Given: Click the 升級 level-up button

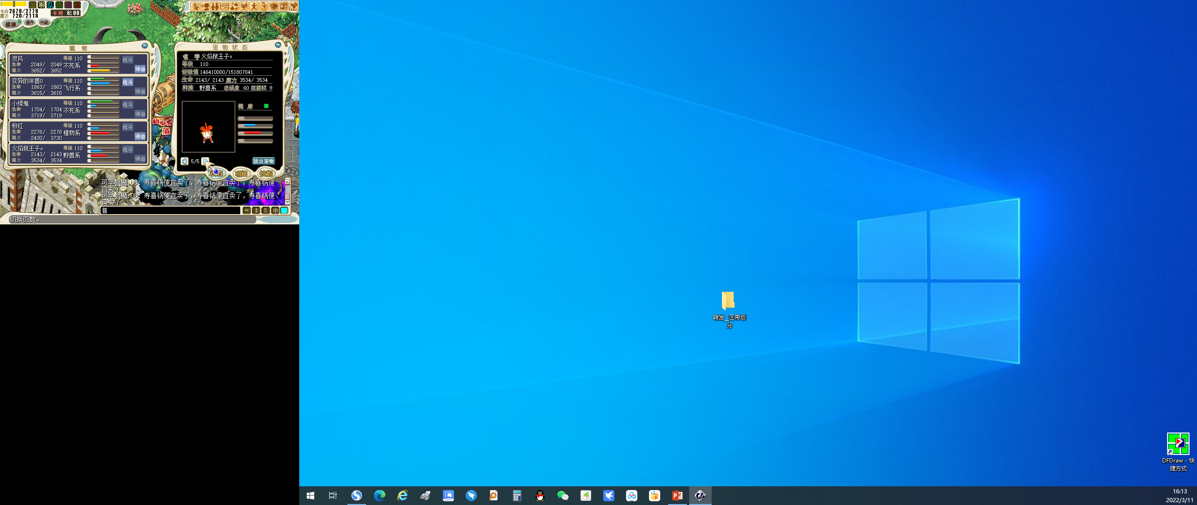Looking at the screenshot, I should (x=44, y=22).
